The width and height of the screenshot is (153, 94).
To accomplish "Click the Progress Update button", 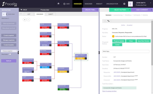I will pyautogui.click(x=119, y=41).
